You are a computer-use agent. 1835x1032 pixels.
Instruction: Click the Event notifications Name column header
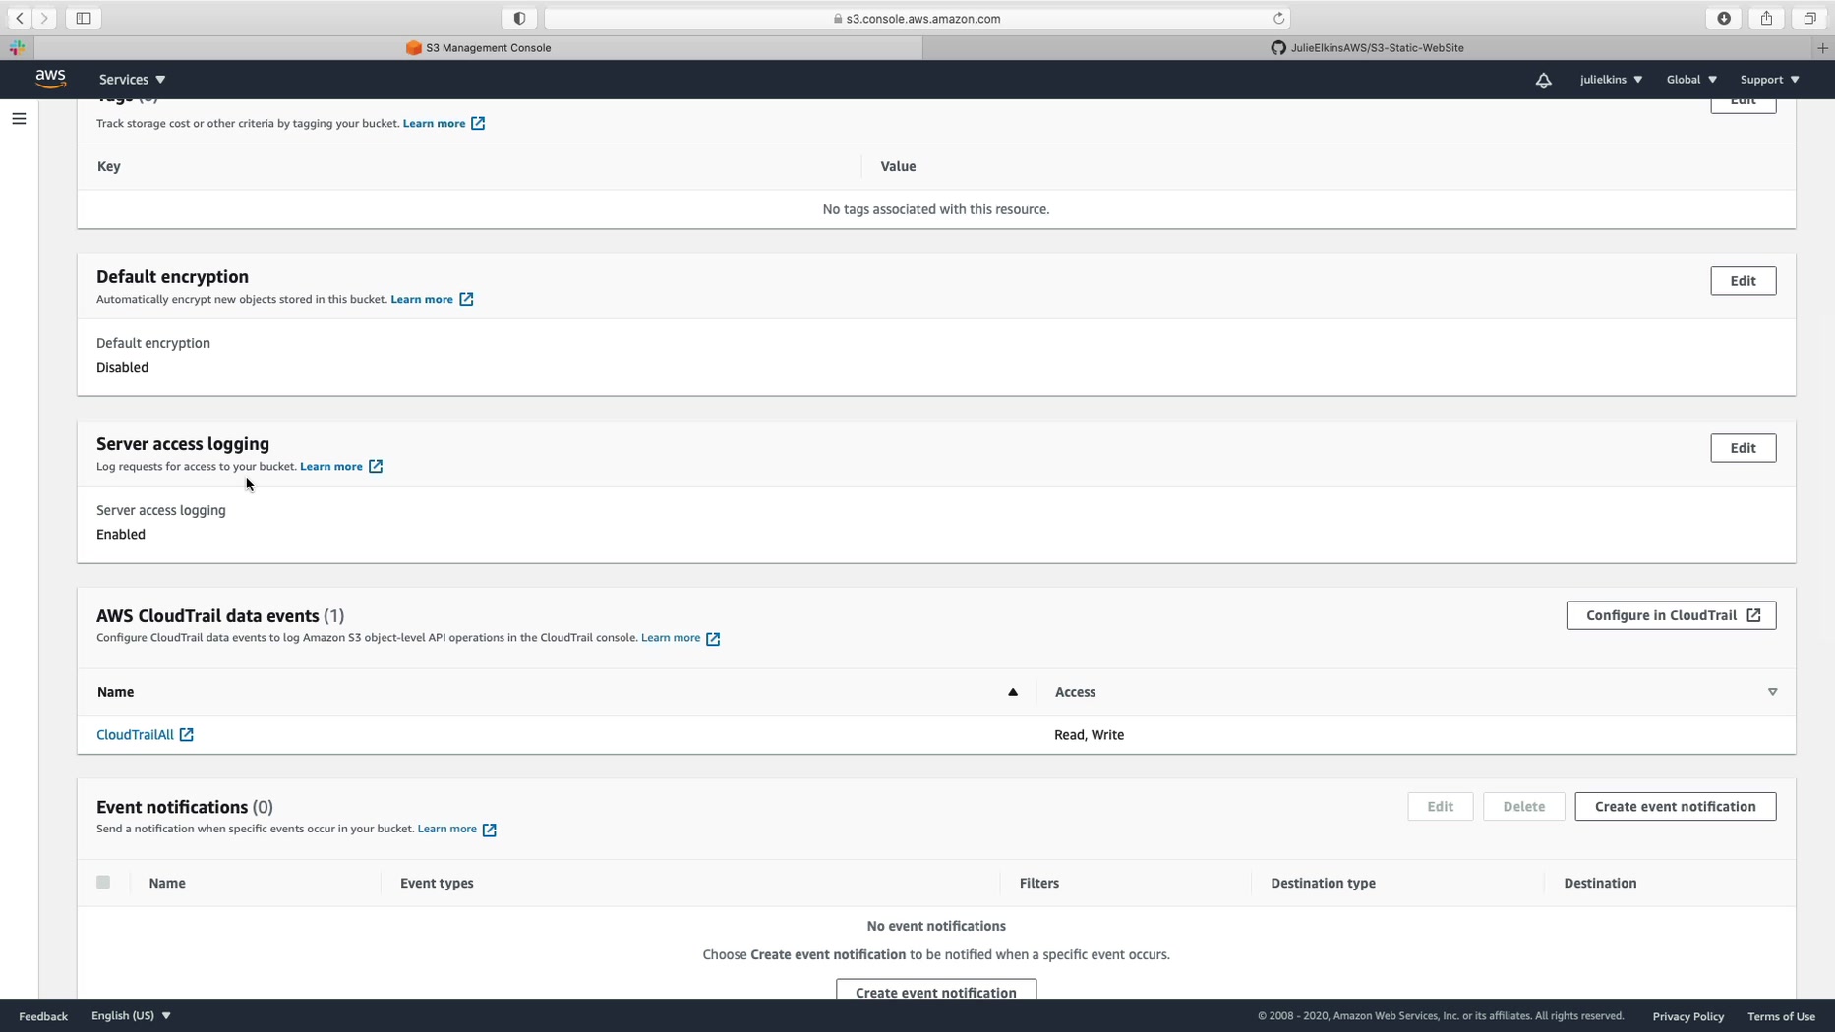(x=167, y=883)
